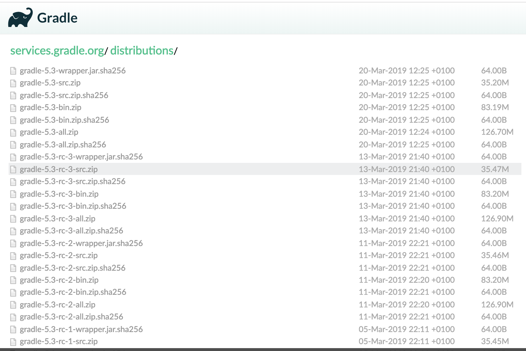Open gradle-5.3-src.zip.sha256 file
The width and height of the screenshot is (526, 351).
coord(64,95)
